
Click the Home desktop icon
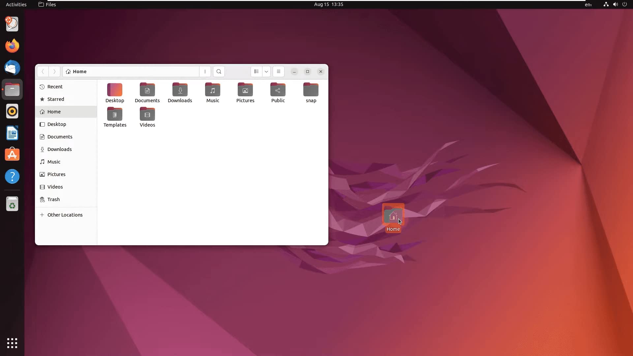click(393, 216)
